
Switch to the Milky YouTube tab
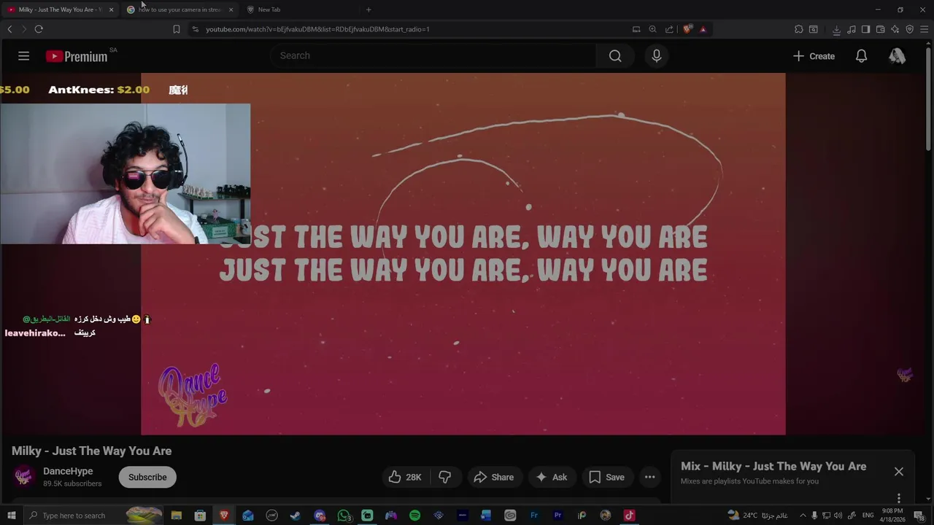(x=58, y=9)
